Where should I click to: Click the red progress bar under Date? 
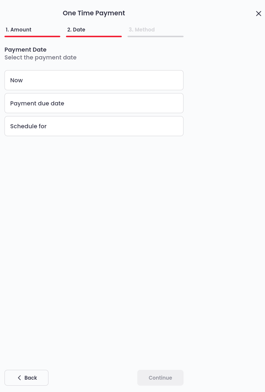[94, 36]
